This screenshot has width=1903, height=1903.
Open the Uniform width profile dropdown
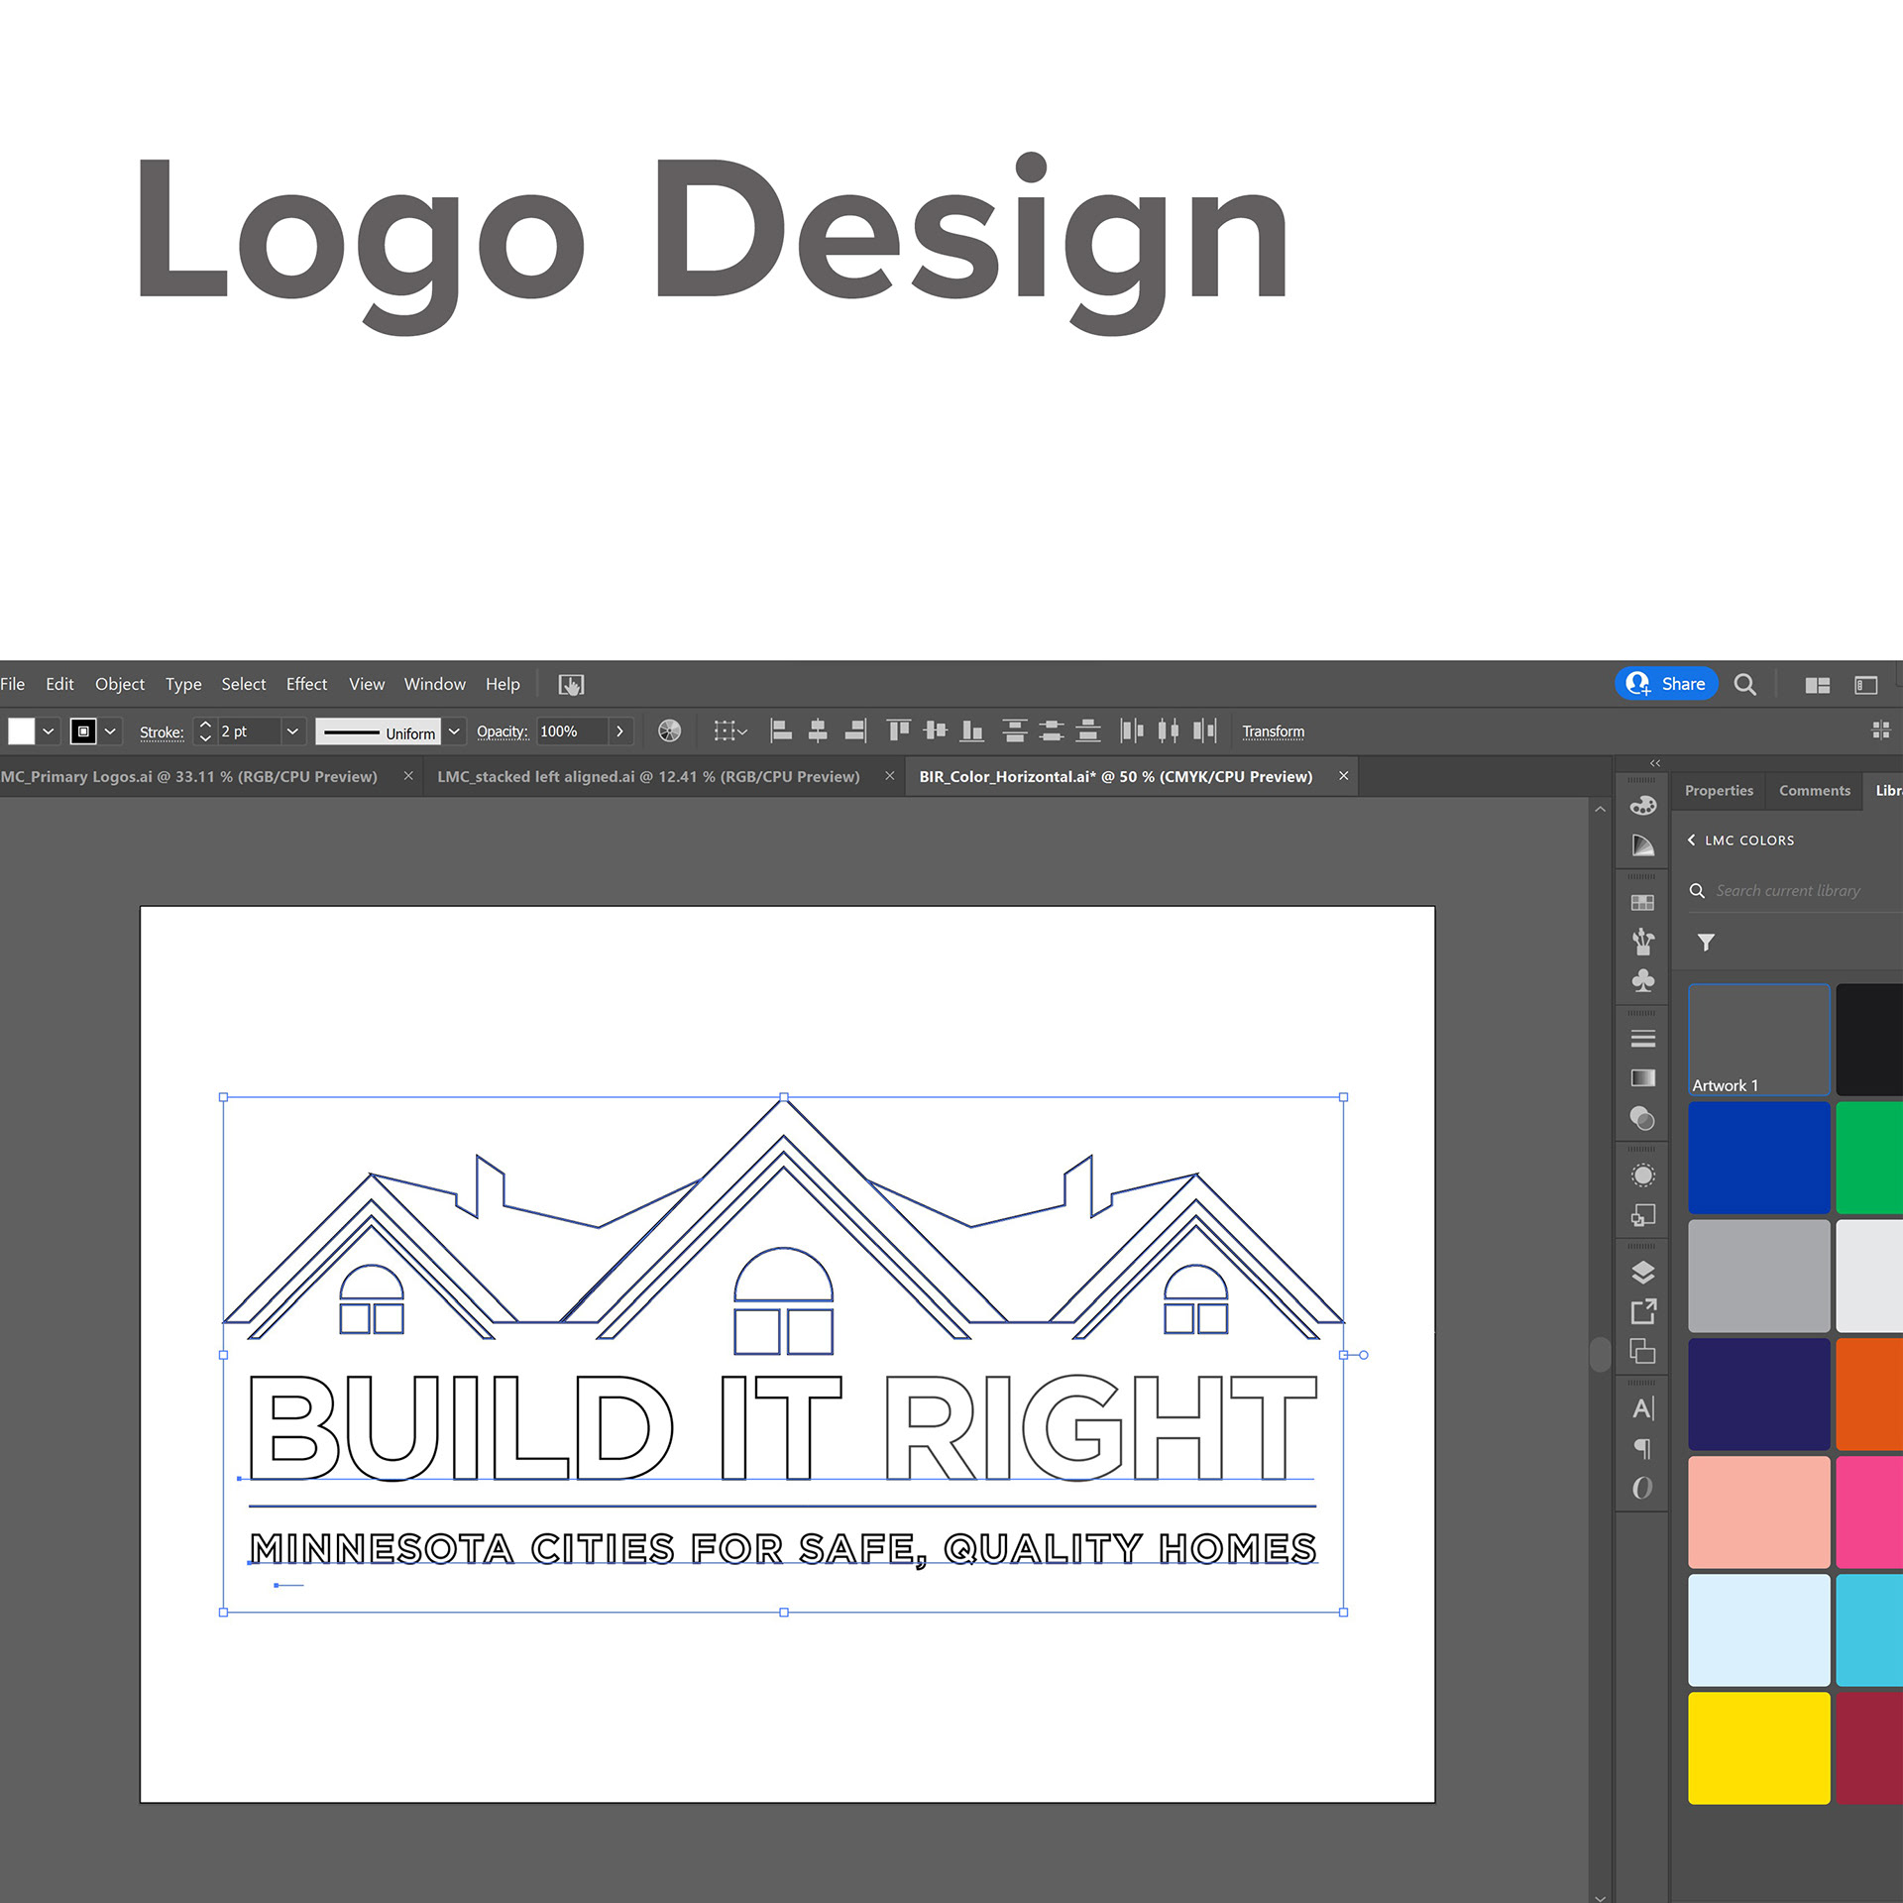click(454, 731)
